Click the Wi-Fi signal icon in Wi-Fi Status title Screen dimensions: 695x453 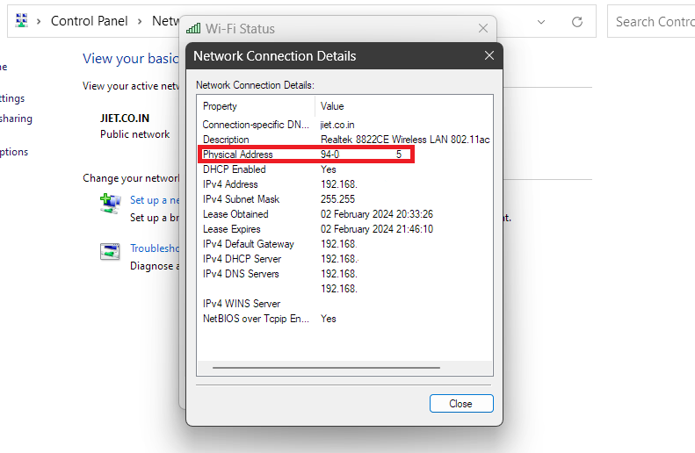[193, 29]
